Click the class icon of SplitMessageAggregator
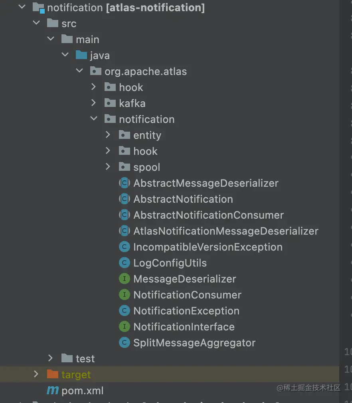The height and width of the screenshot is (403, 352). pos(125,343)
